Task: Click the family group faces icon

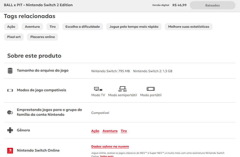Action: (10, 112)
